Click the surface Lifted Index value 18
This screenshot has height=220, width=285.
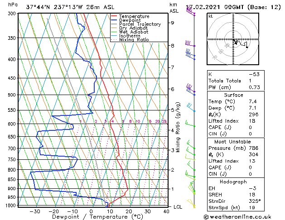click(252, 121)
